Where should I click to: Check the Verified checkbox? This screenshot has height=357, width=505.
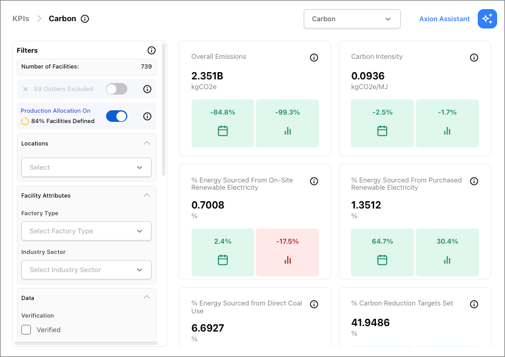(26, 330)
